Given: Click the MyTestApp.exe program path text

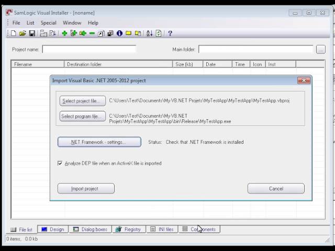Looking at the screenshot, I should (170, 119).
